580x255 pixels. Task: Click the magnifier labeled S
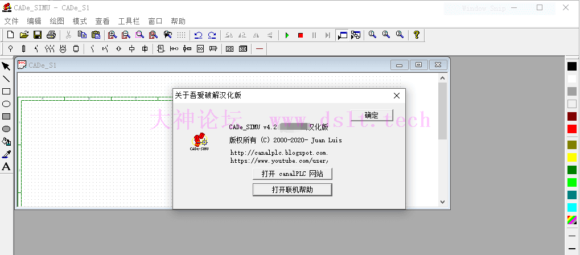pyautogui.click(x=372, y=35)
